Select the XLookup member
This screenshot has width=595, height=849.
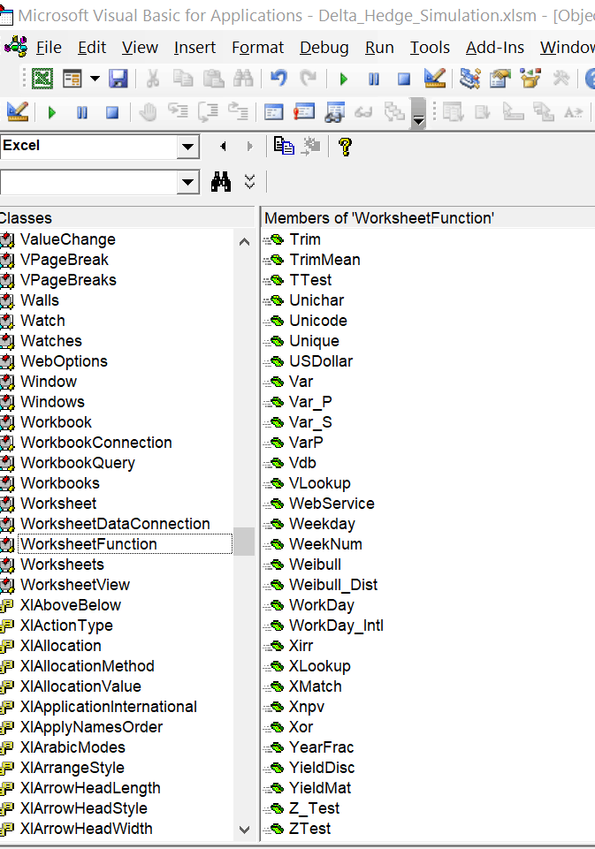[x=320, y=666]
